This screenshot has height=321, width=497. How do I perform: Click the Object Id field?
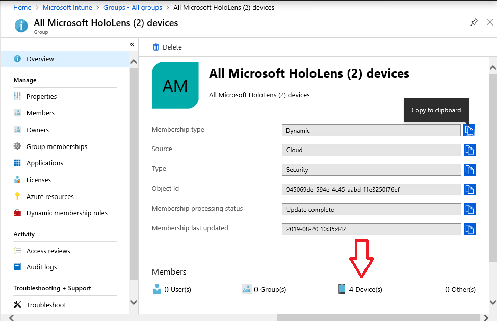click(372, 190)
